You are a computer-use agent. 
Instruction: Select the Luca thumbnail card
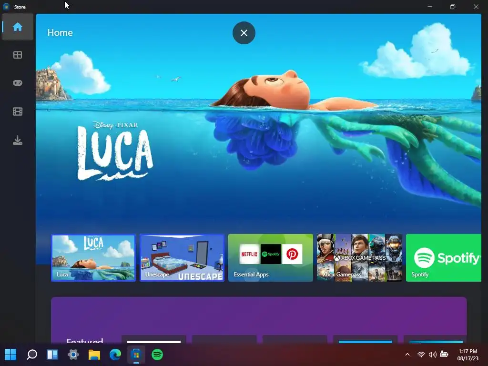click(93, 258)
